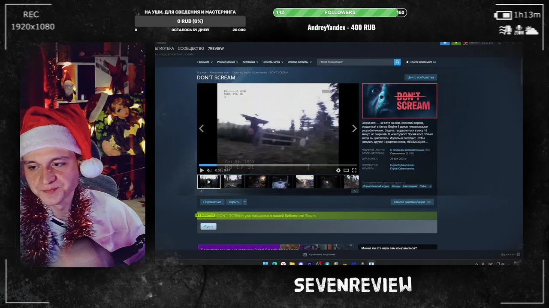Click 'Казуальные игры' breadcrumb link
The height and width of the screenshot is (308, 549).
tap(220, 72)
